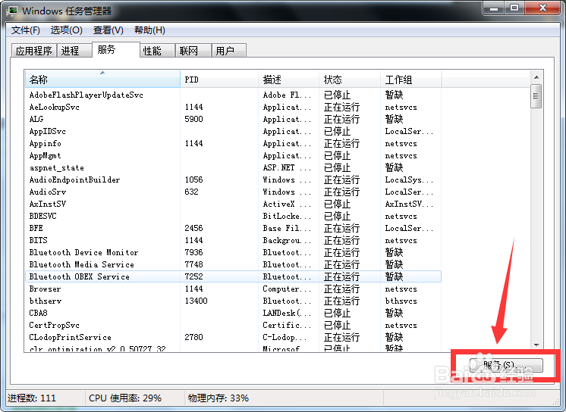This screenshot has height=412, width=566.
Task: Sort services by 名称 column header
Action: [102, 79]
